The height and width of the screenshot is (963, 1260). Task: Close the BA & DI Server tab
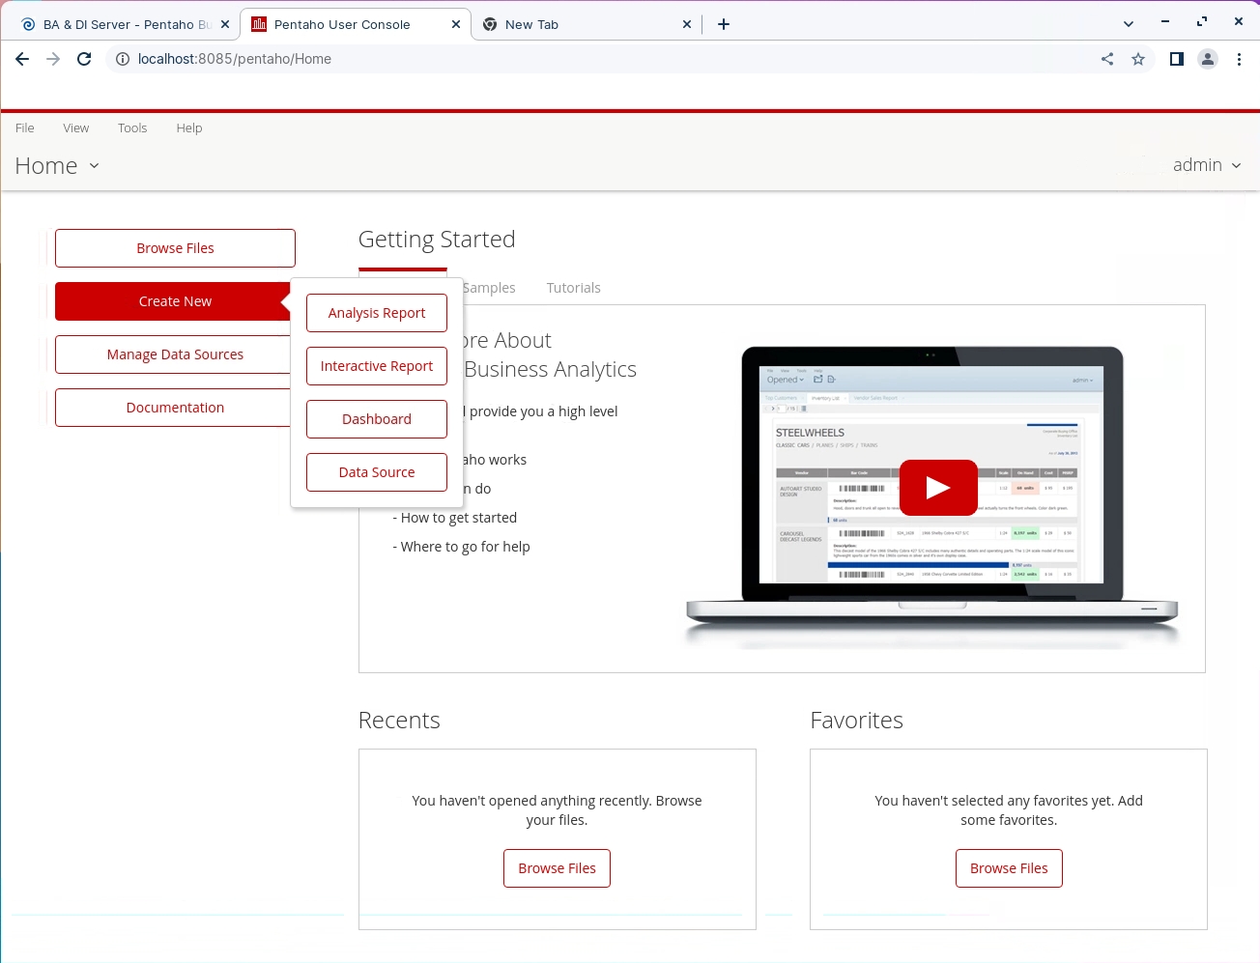[x=225, y=24]
